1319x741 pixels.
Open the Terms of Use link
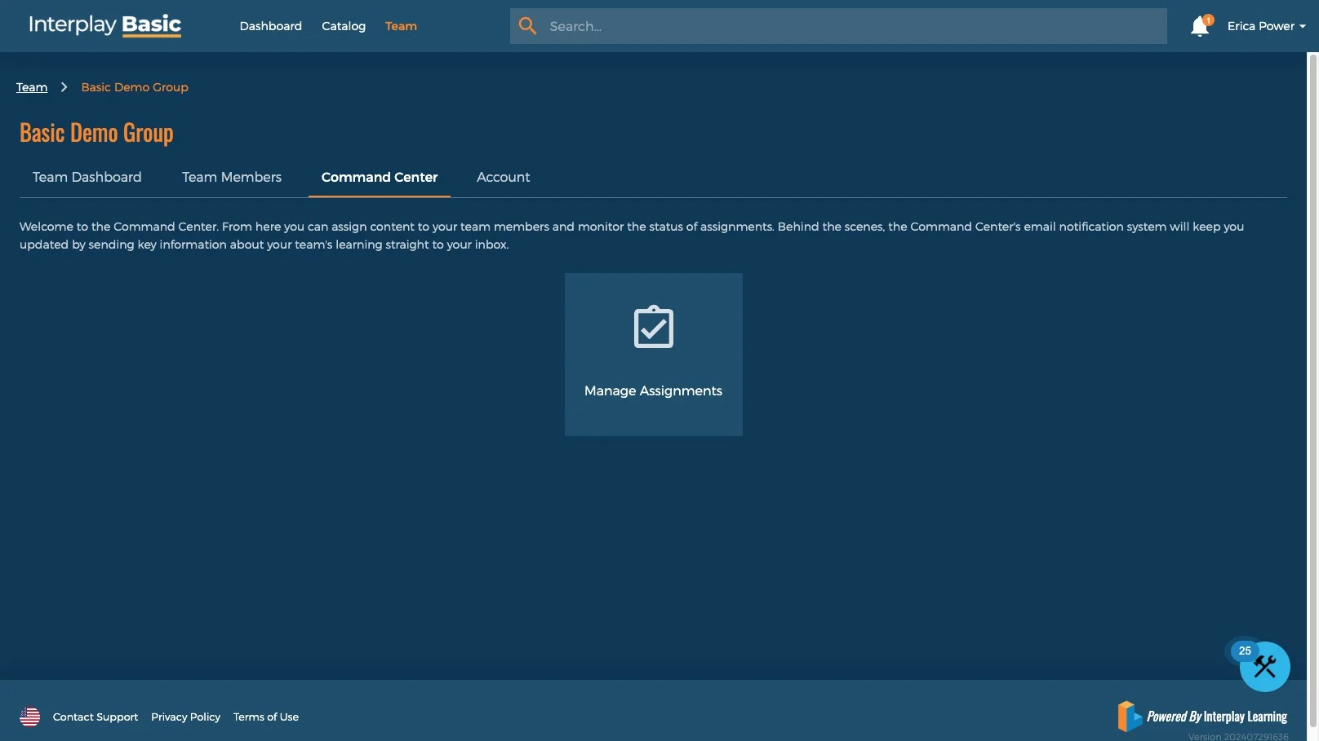tap(266, 717)
